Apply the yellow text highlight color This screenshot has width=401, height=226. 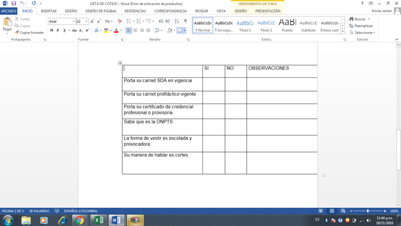point(106,30)
